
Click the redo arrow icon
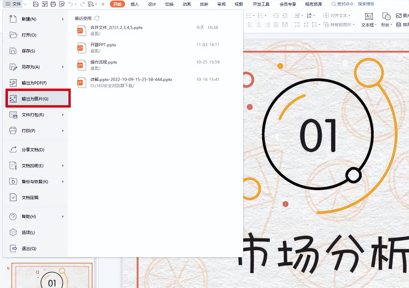coord(82,4)
